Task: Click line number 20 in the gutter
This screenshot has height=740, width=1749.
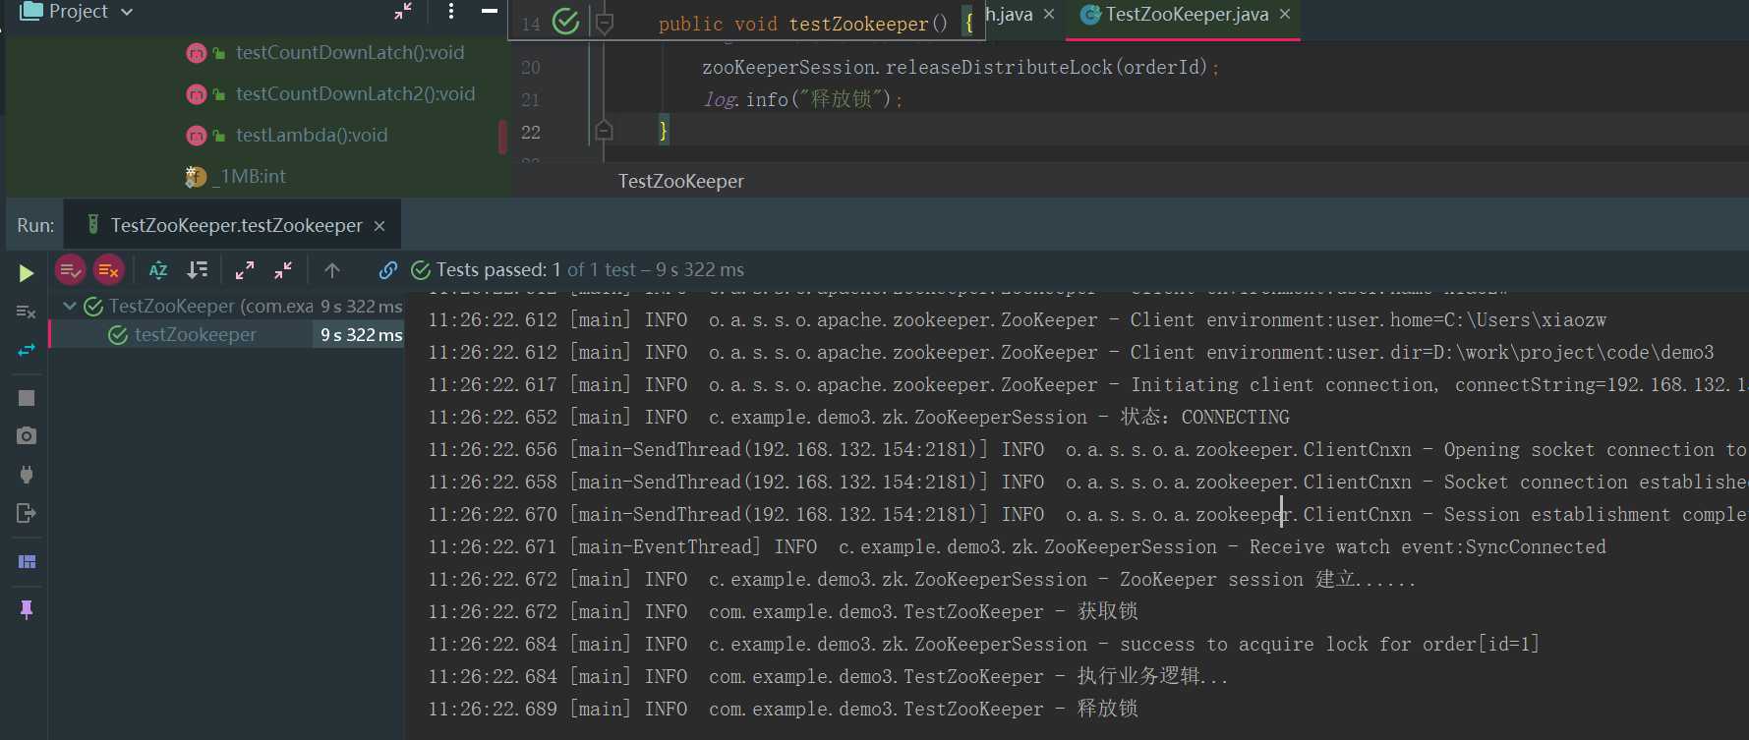Action: pyautogui.click(x=531, y=68)
